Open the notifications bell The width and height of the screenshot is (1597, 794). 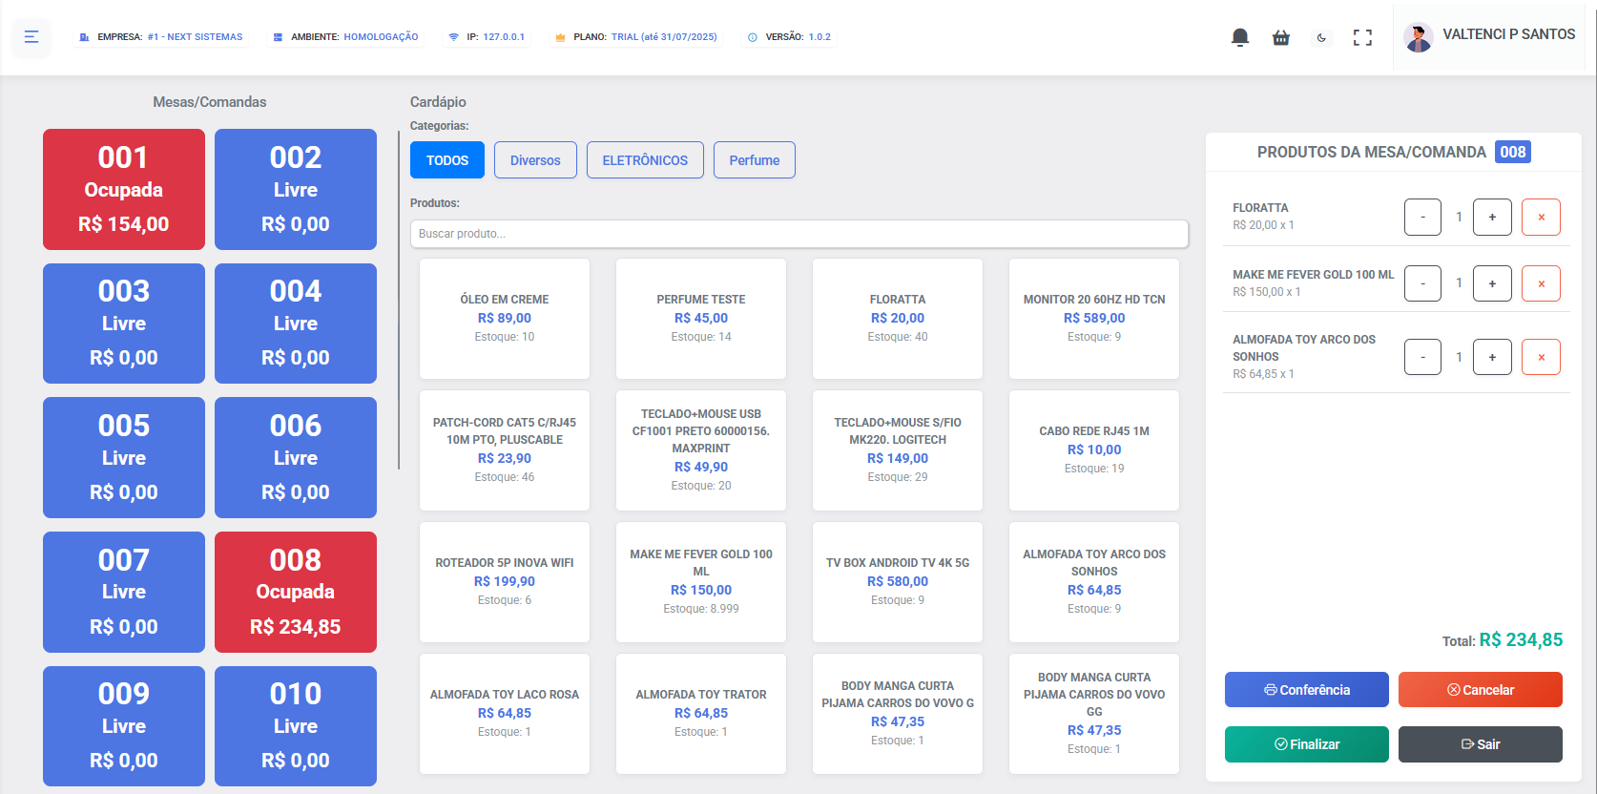click(x=1239, y=37)
